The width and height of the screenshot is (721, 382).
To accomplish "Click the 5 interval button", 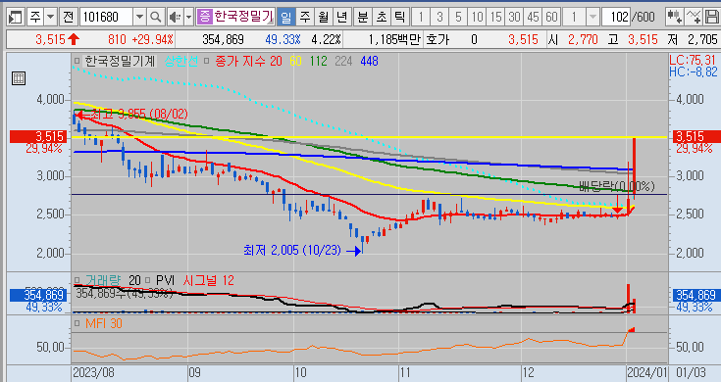I will (x=458, y=18).
